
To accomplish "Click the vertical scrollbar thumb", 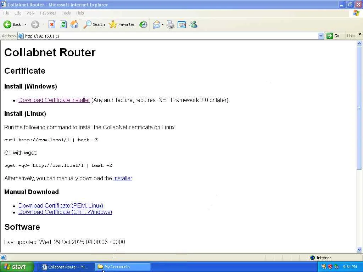I will tap(359, 108).
